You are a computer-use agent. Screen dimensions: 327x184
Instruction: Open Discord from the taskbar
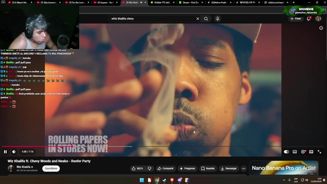(180, 180)
